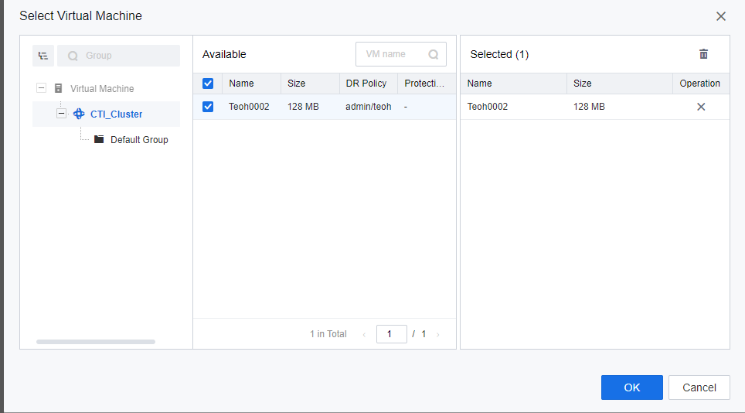Click the CTI_Cluster cluster icon

point(79,114)
